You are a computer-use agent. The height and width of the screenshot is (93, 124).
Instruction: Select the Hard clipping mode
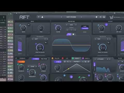coord(85,26)
